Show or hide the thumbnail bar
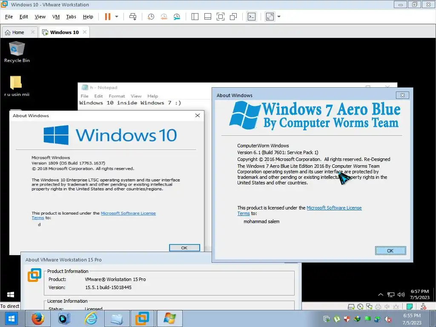The image size is (436, 327). point(208,17)
